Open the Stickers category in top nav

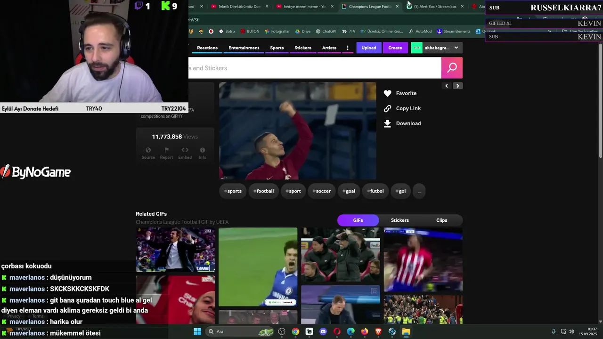coord(303,48)
